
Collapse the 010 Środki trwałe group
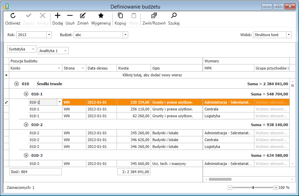(17, 84)
